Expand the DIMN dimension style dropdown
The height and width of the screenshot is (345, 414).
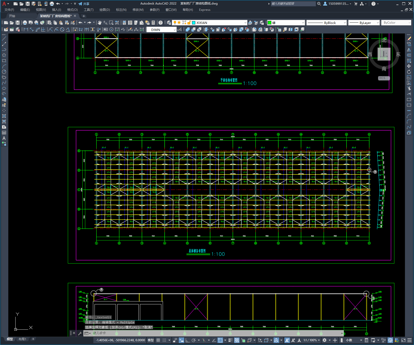coord(175,30)
